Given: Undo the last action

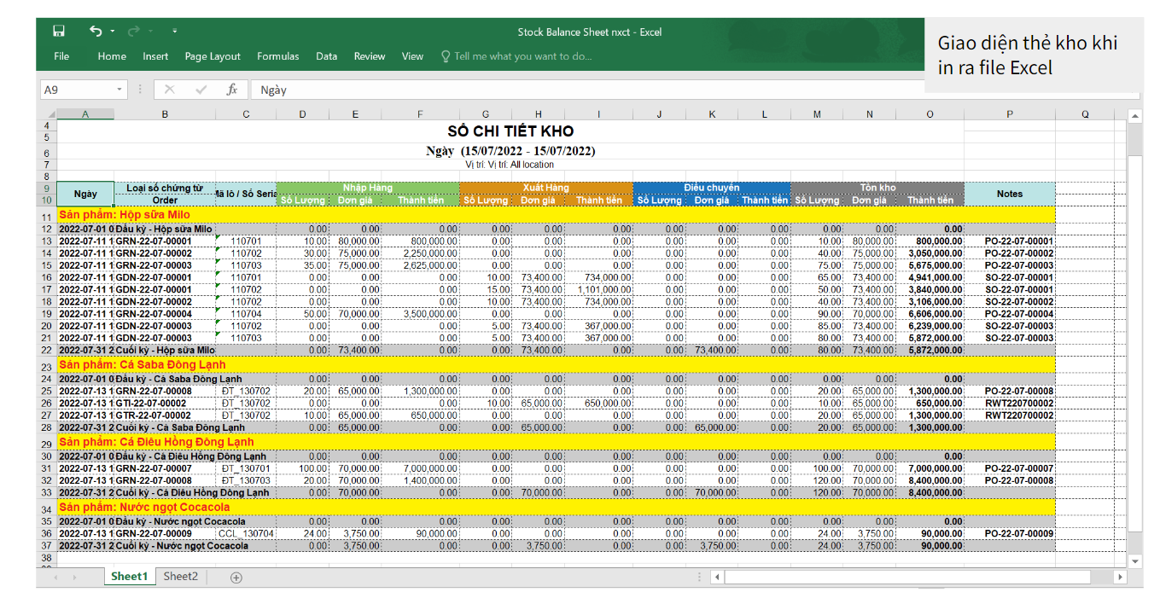Looking at the screenshot, I should [x=95, y=32].
